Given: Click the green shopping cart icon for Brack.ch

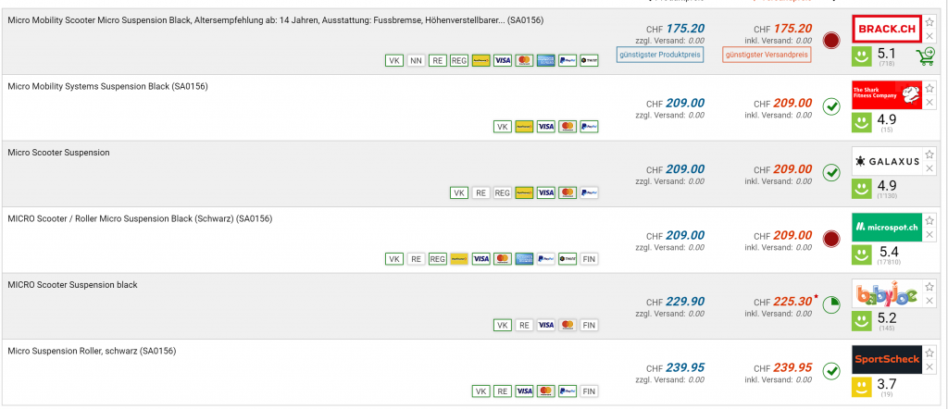Looking at the screenshot, I should point(923,57).
